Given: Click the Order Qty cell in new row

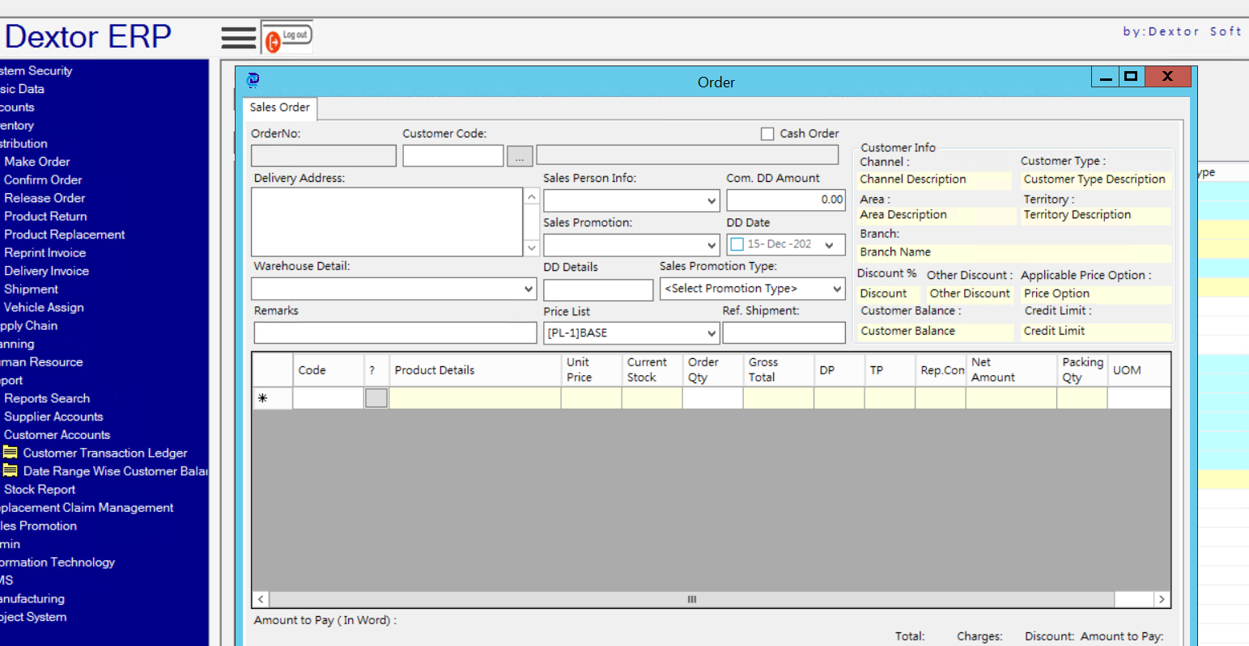Looking at the screenshot, I should [x=713, y=398].
